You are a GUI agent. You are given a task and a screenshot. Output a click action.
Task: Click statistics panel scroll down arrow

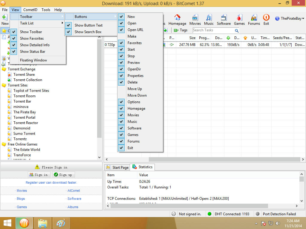coord(302,201)
